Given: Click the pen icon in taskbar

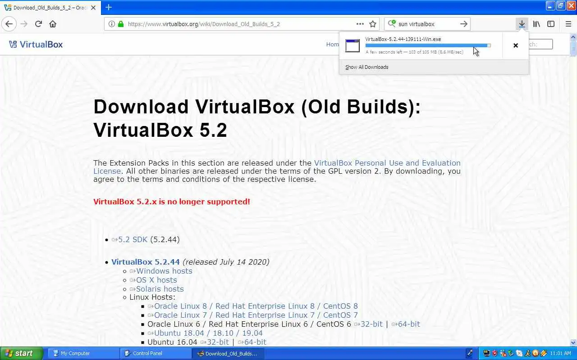Looking at the screenshot, I should pyautogui.click(x=469, y=353).
